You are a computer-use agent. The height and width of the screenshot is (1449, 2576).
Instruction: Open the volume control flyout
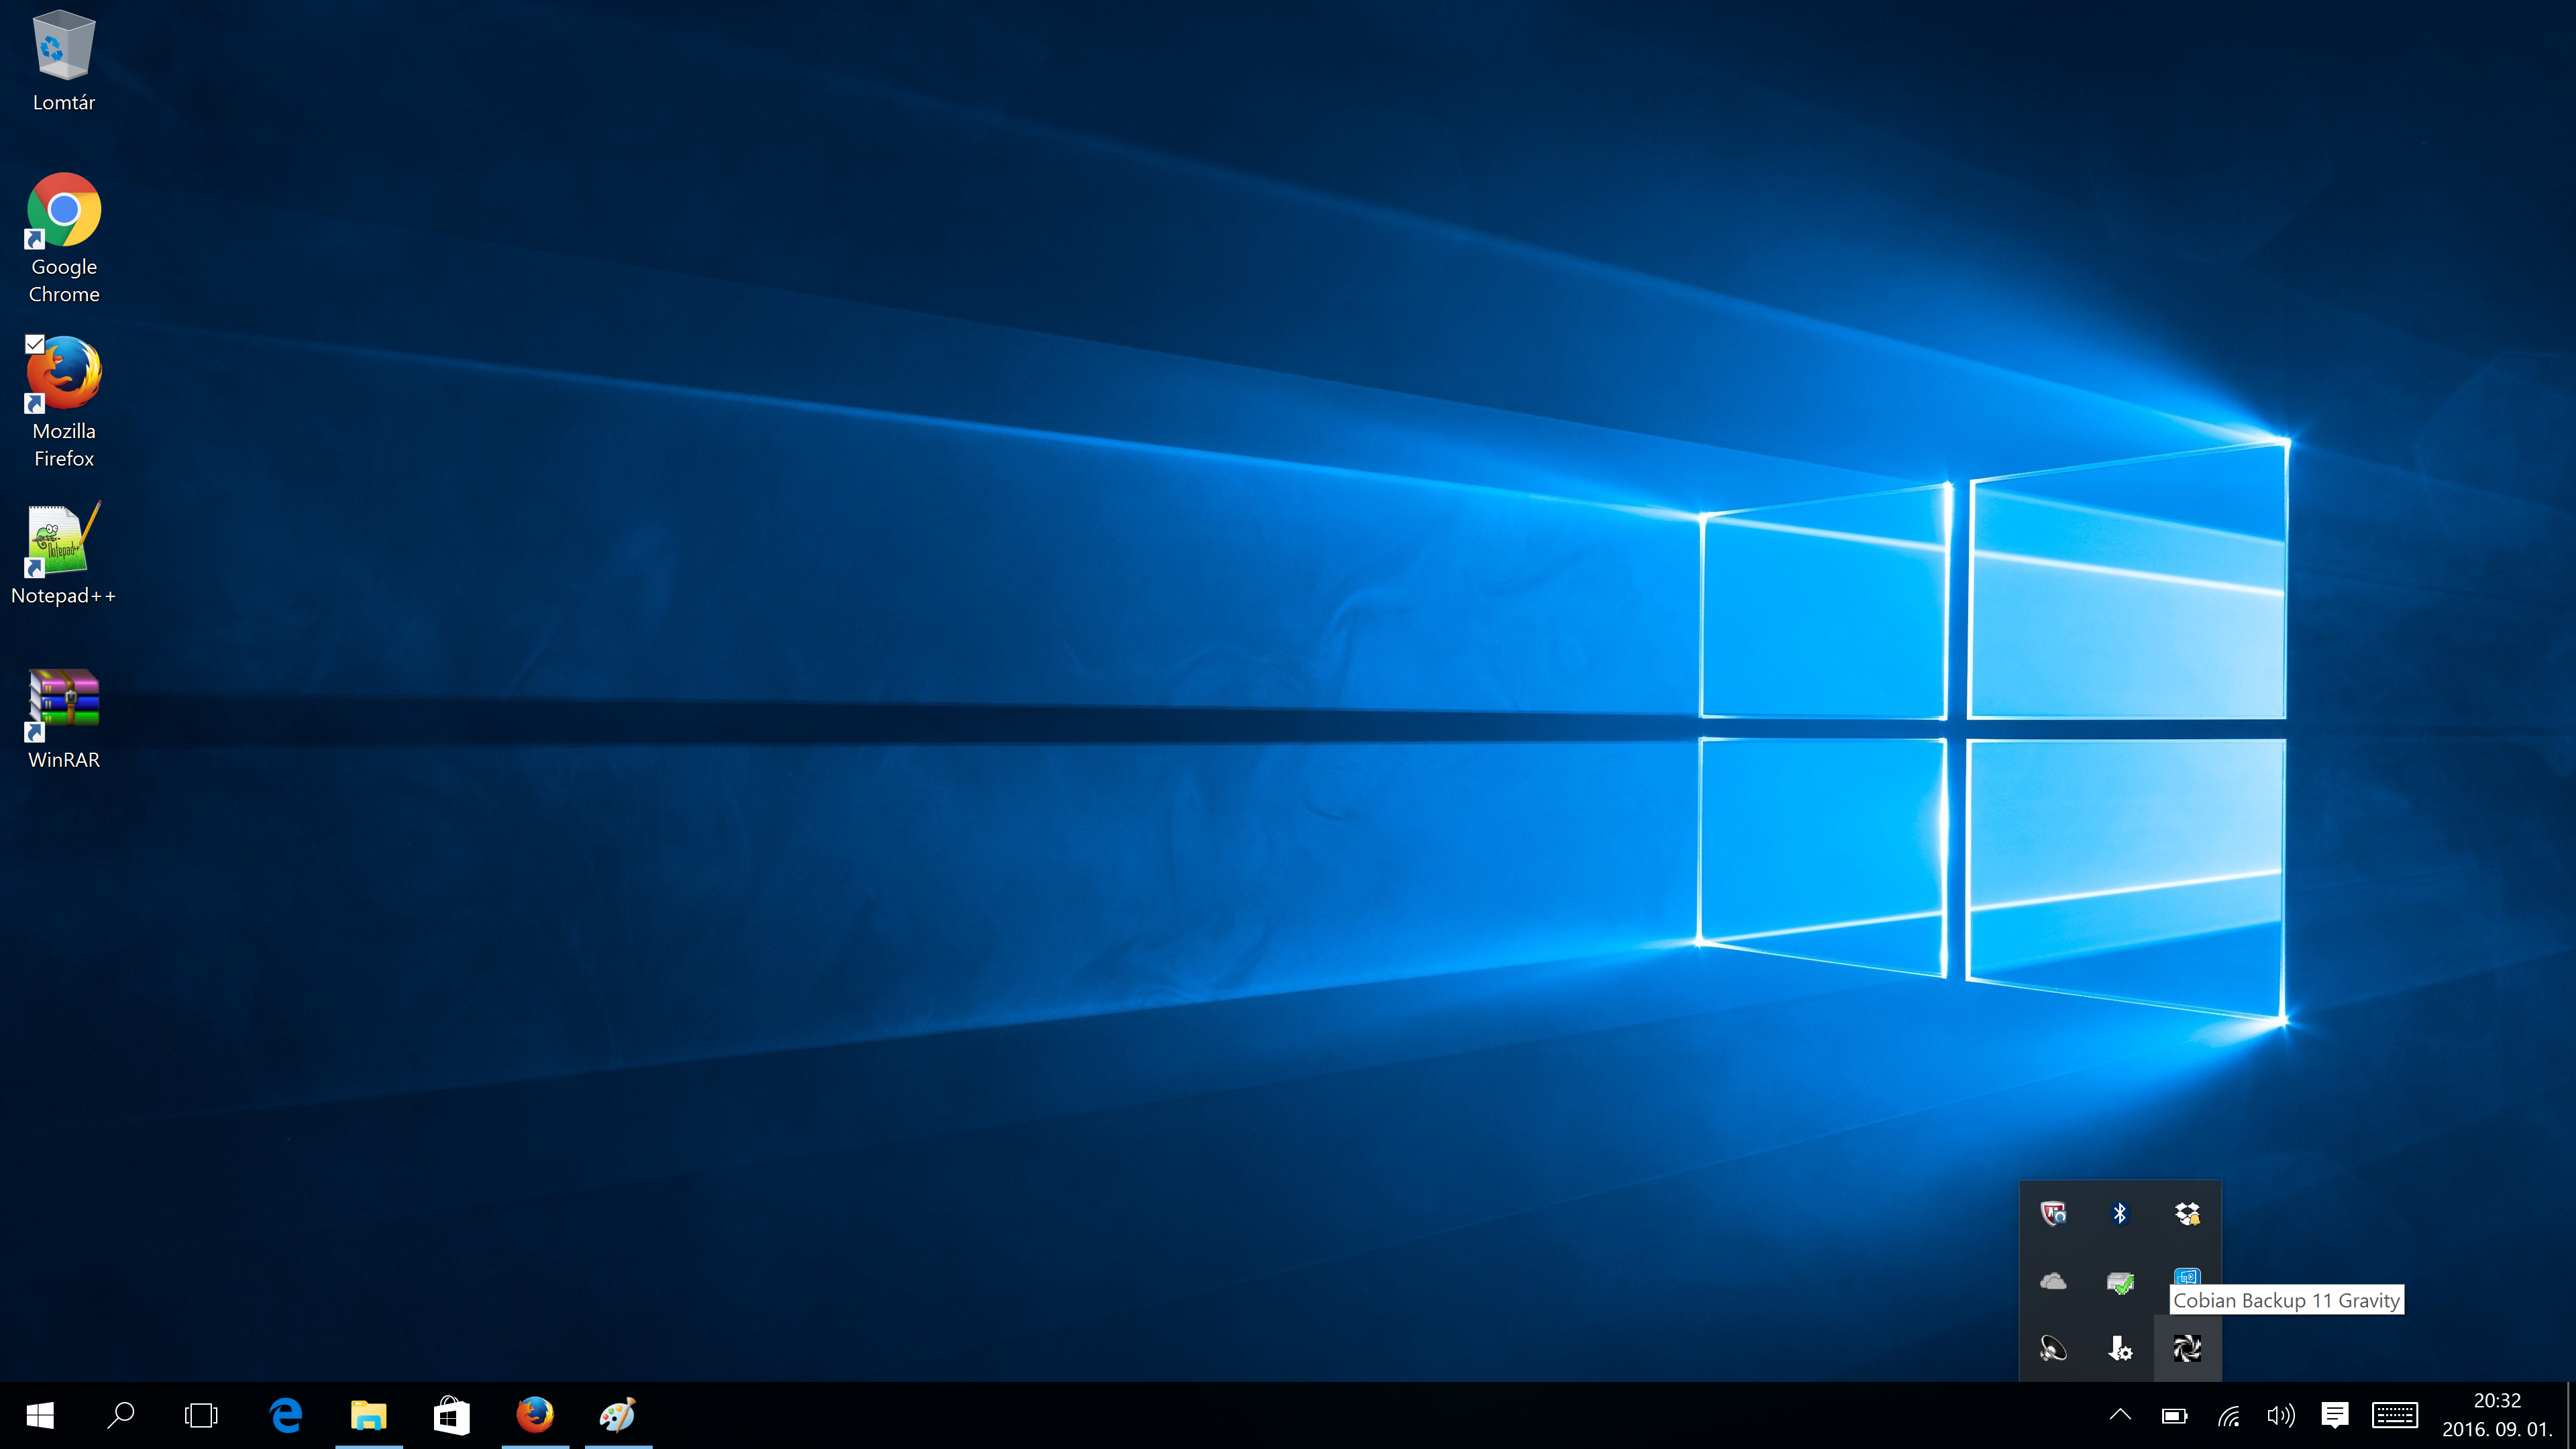2280,1415
